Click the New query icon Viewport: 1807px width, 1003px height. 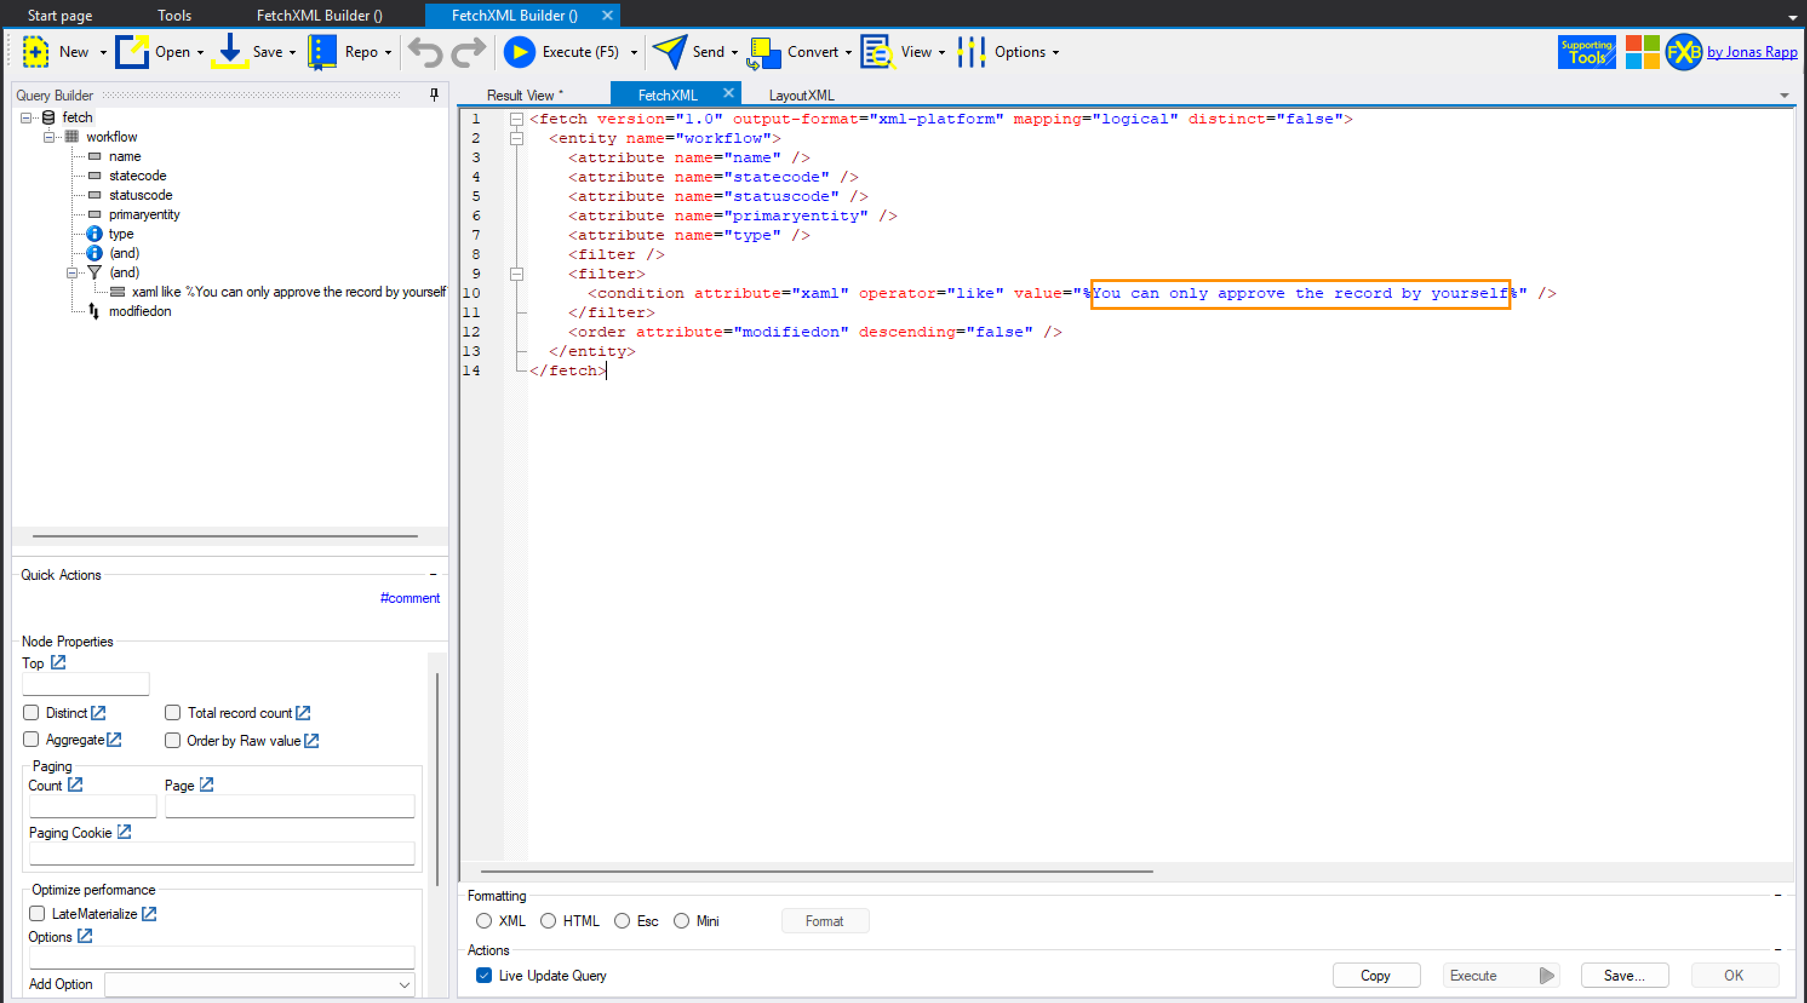click(35, 52)
